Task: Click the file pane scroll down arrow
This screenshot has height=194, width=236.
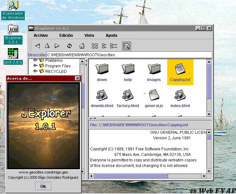Action: tap(209, 114)
